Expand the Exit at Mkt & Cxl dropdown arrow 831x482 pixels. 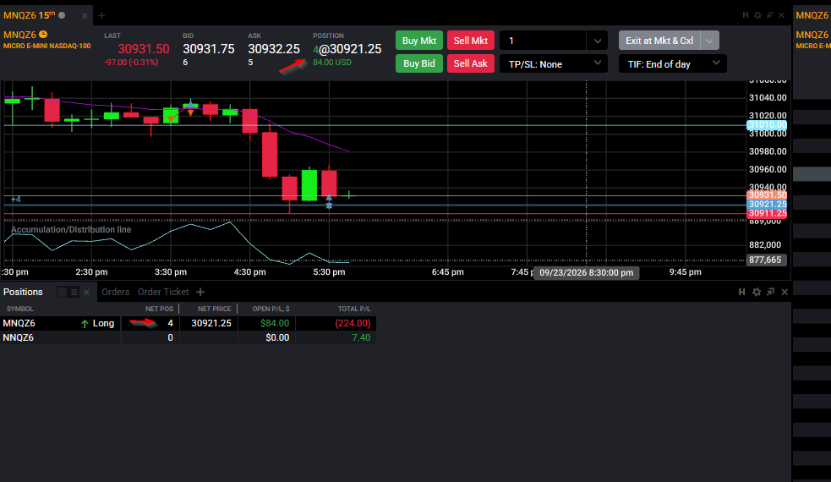709,41
